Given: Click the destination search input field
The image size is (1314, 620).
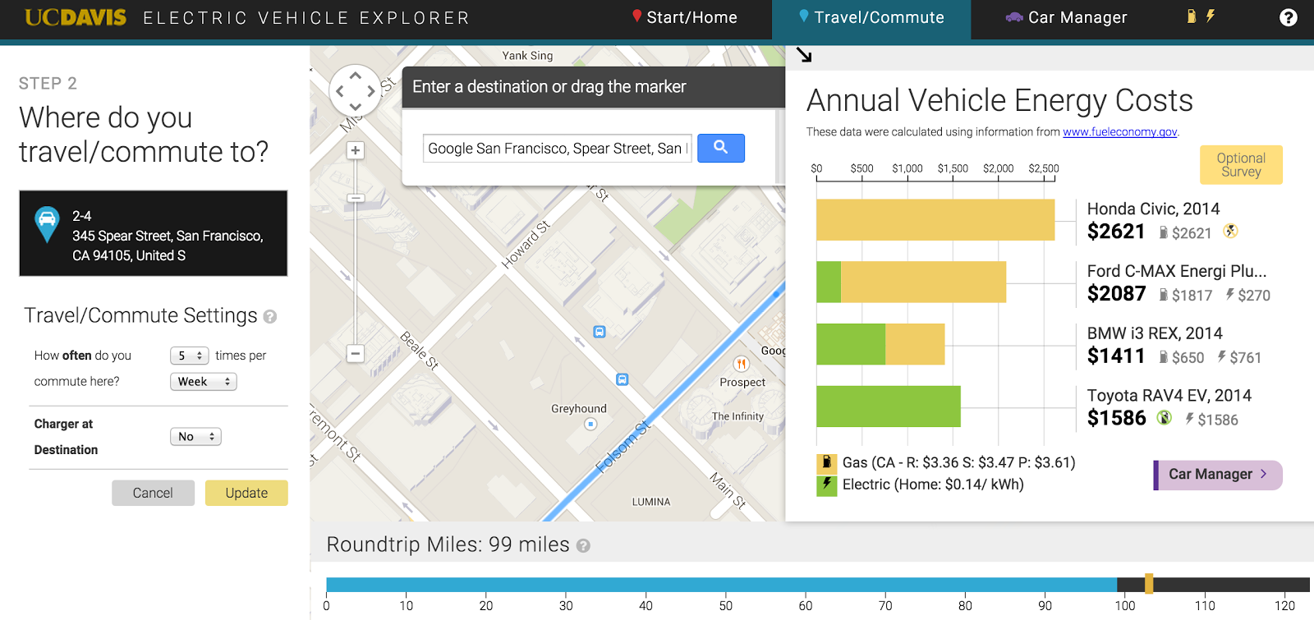Looking at the screenshot, I should [x=557, y=148].
